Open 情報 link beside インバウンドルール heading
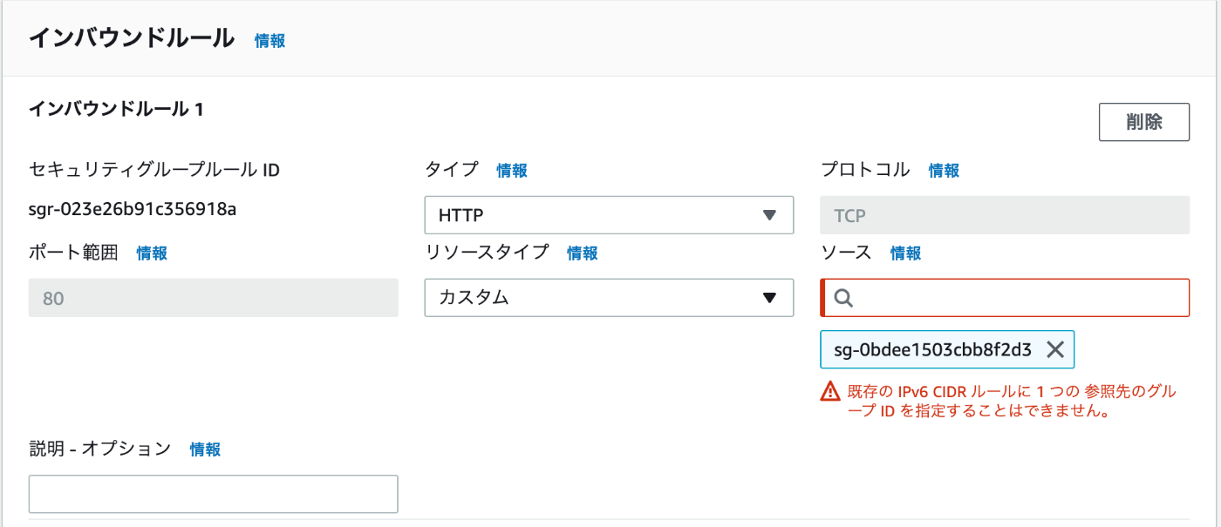 (269, 40)
